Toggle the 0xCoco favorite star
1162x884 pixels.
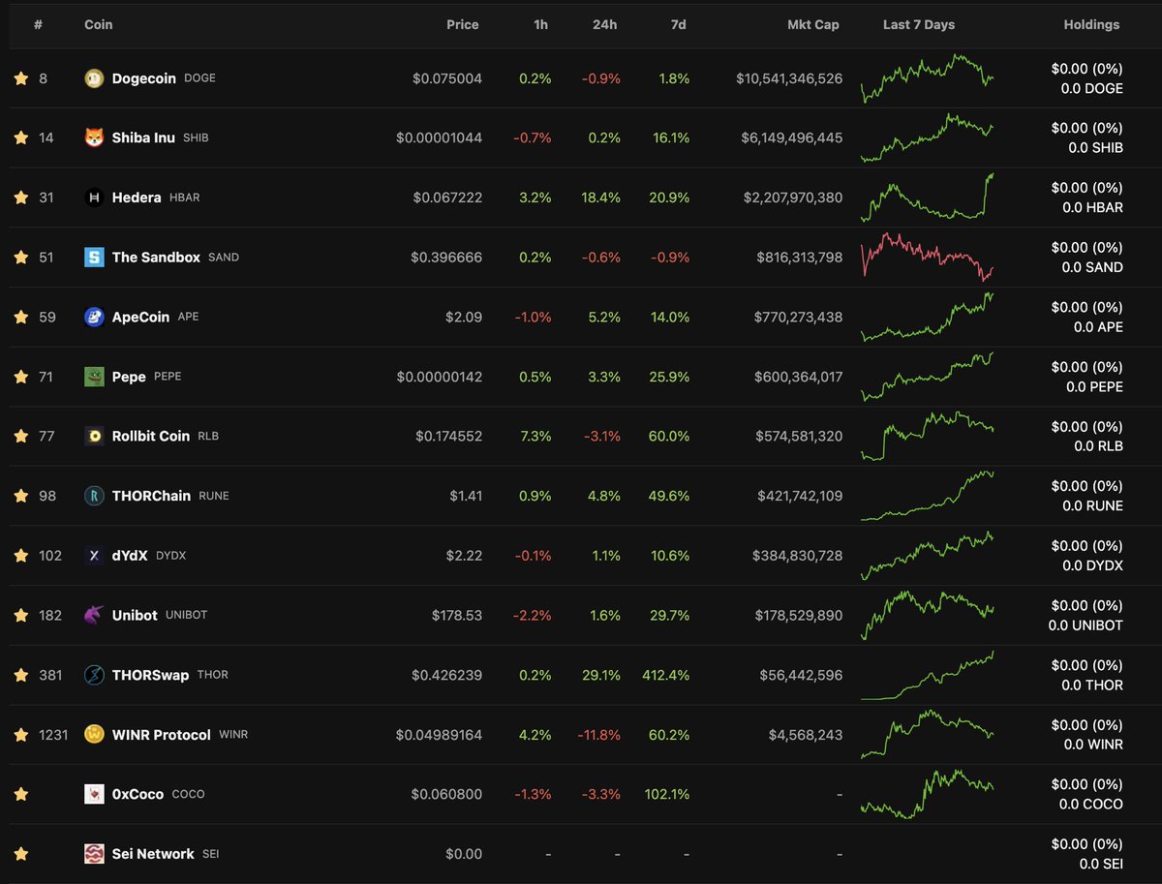(21, 794)
